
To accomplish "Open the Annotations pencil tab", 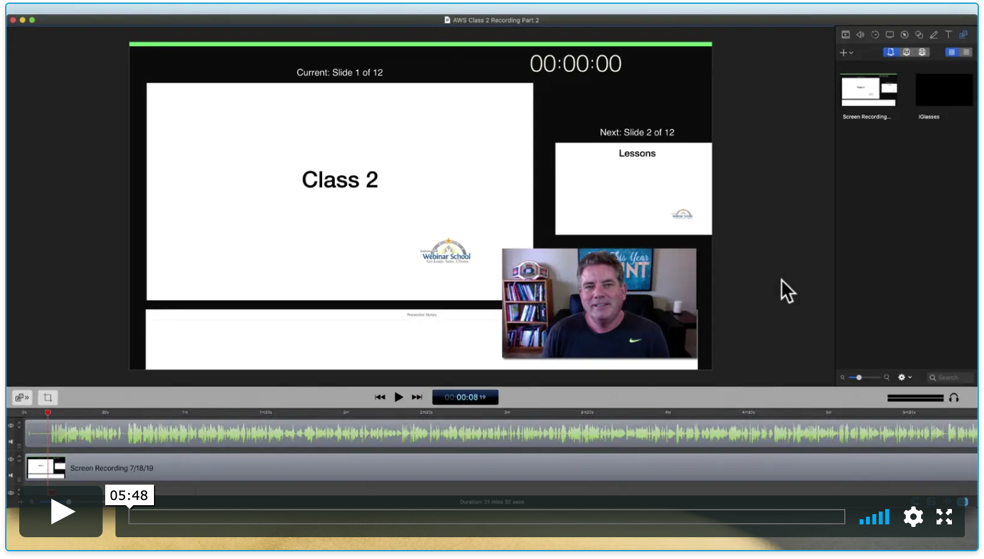I will 934,35.
